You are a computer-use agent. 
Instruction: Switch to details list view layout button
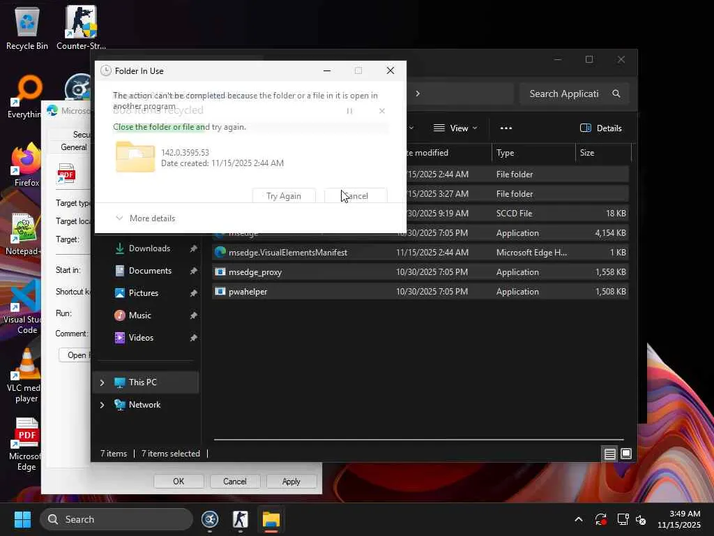pyautogui.click(x=609, y=454)
